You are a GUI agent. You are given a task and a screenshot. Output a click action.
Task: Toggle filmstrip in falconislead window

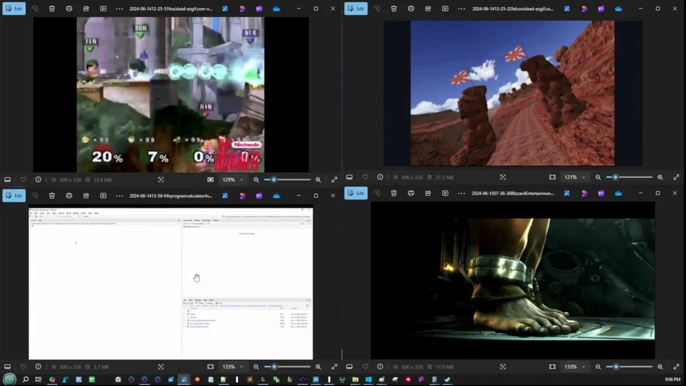[x=349, y=177]
